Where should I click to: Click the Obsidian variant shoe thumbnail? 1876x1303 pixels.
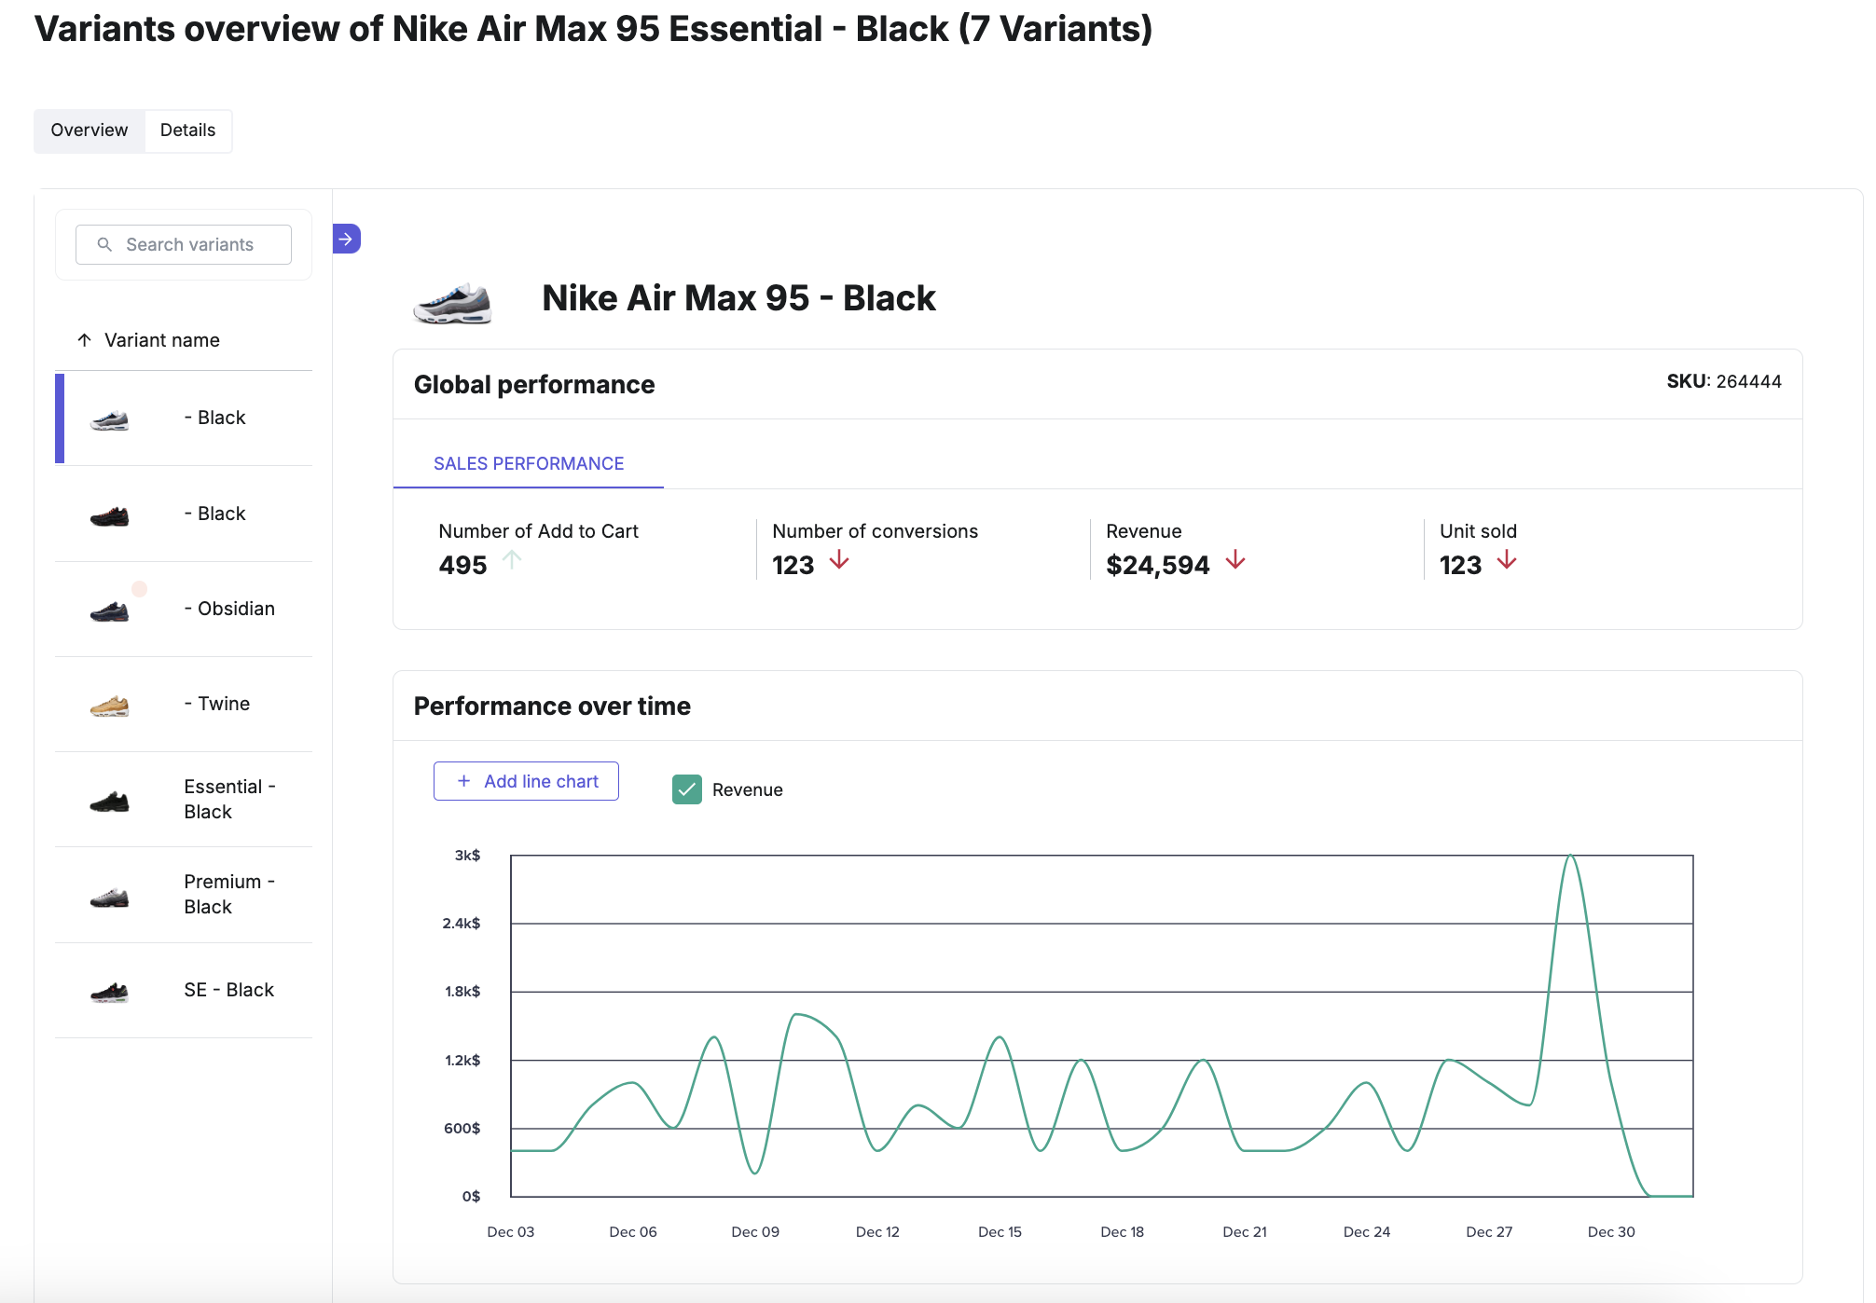[109, 610]
